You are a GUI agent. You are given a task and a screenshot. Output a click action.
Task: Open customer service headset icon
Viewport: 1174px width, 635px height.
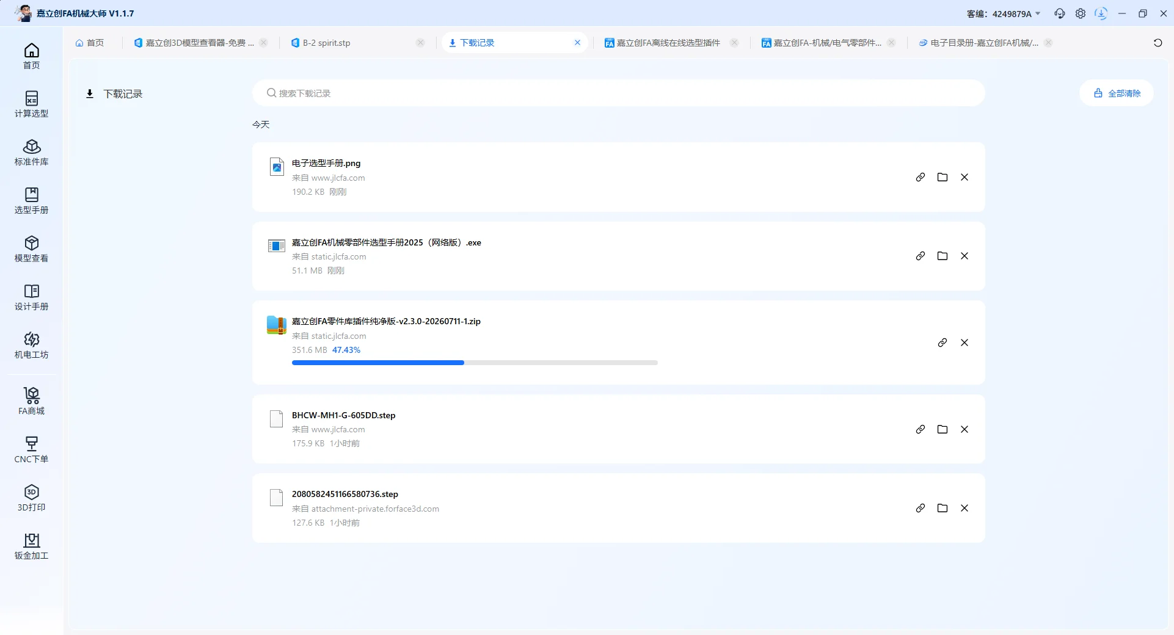[x=1060, y=13]
